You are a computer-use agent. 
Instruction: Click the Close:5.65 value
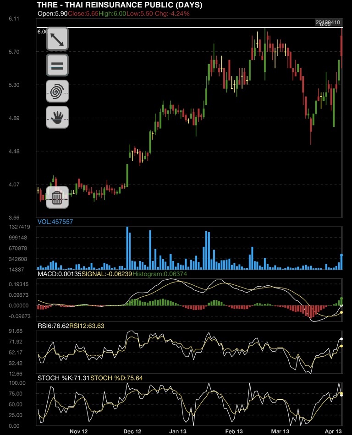pyautogui.click(x=83, y=14)
